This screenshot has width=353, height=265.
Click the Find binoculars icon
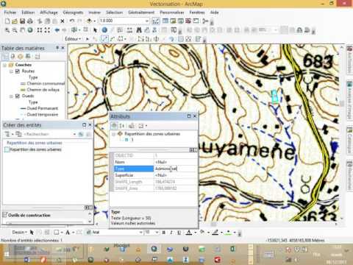click(x=139, y=30)
